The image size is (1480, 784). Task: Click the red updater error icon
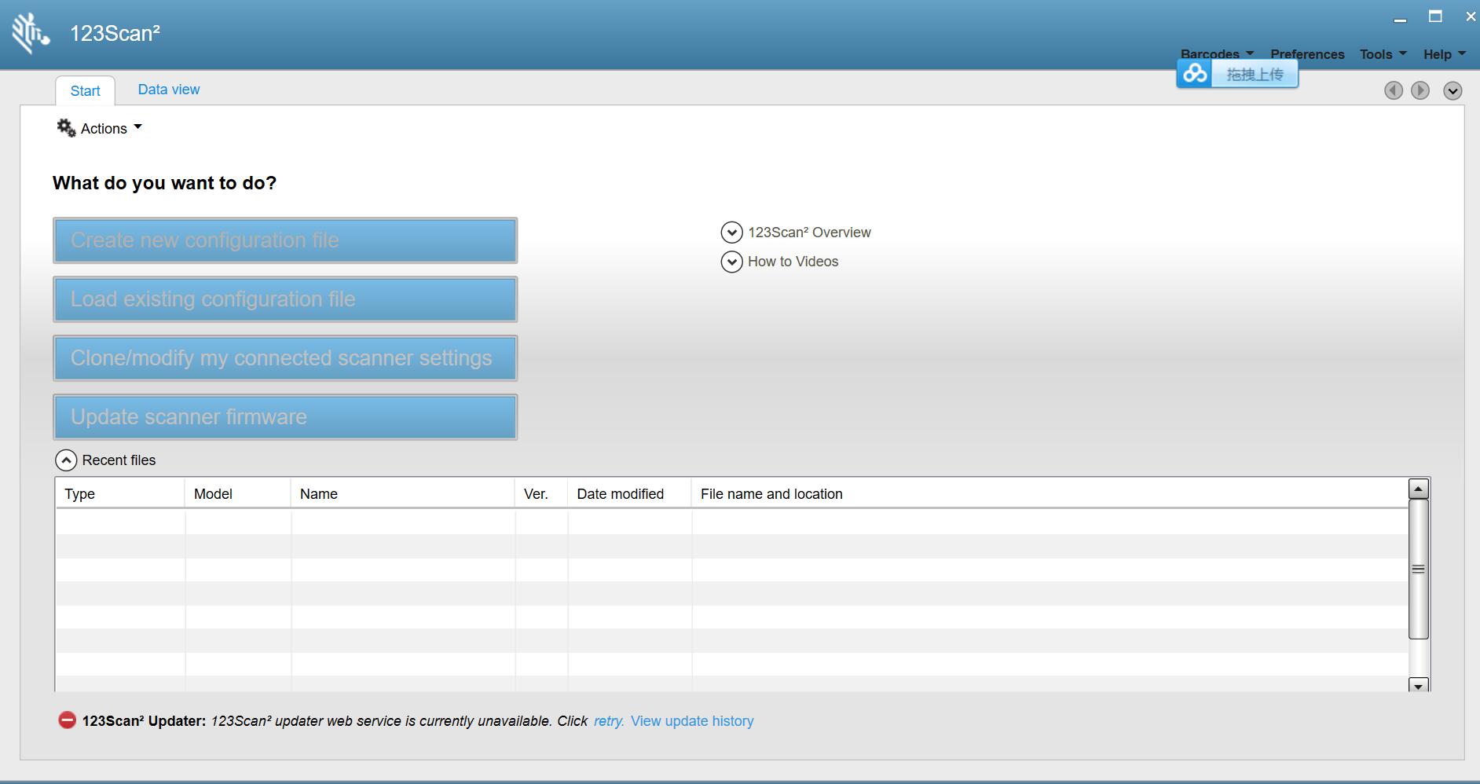point(67,720)
